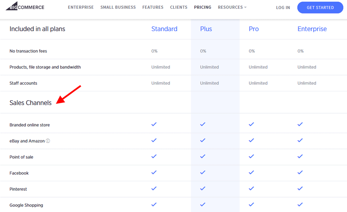Screen dimensions: 347x212
Task: Click Plus Unlimited value for Staff accounts
Action: [209, 83]
